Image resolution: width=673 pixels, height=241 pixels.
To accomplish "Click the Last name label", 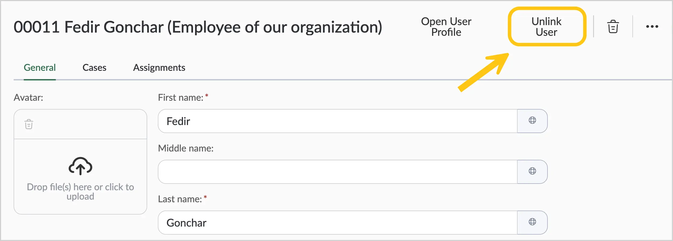I will tap(180, 199).
